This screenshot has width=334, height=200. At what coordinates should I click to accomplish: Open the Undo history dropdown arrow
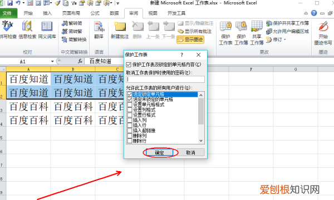click(x=23, y=3)
